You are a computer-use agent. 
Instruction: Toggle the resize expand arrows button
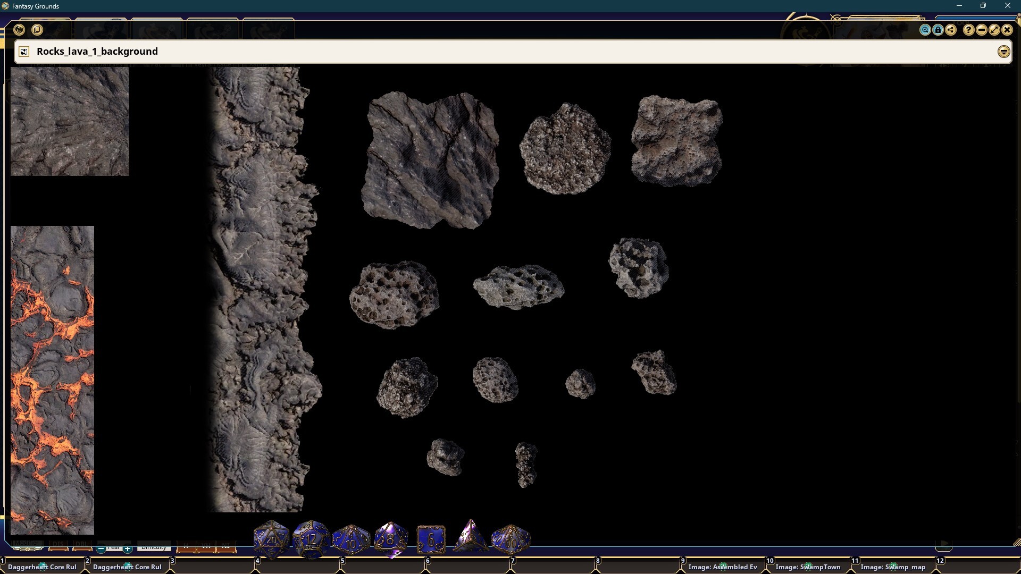pyautogui.click(x=994, y=30)
